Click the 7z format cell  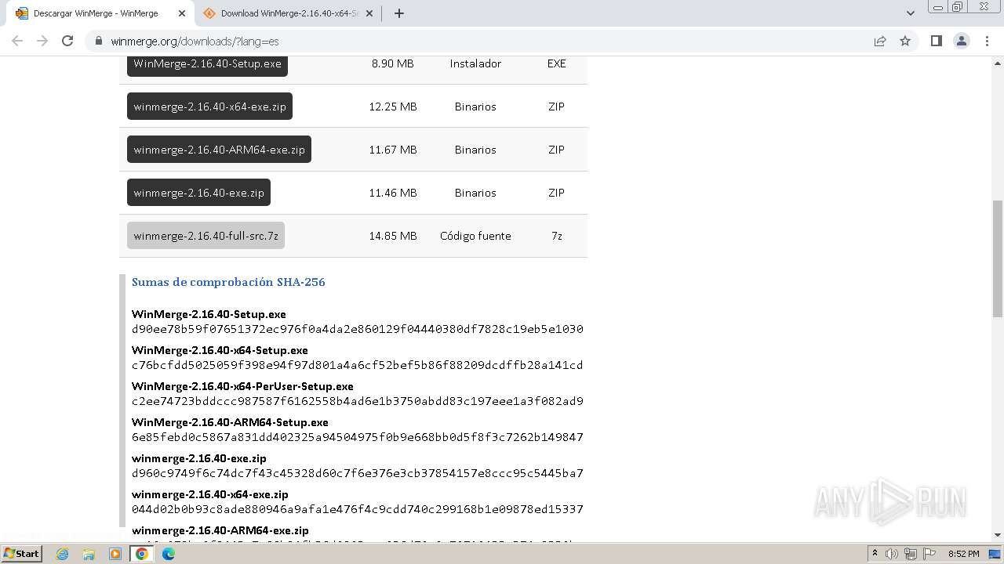click(x=557, y=236)
